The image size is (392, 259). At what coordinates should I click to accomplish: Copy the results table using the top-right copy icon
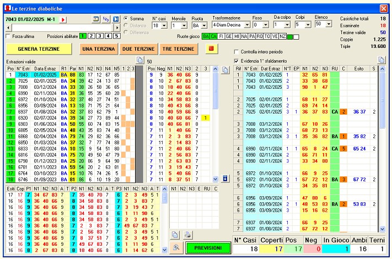pyautogui.click(x=380, y=60)
